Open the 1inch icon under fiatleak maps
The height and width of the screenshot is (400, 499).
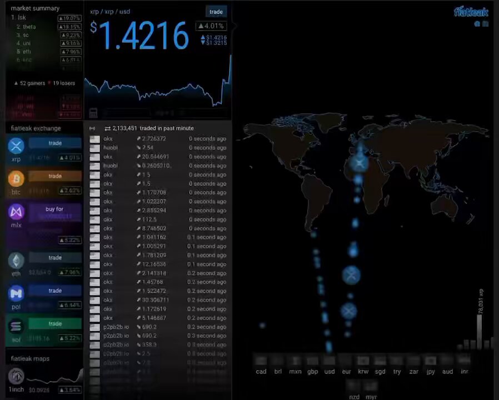click(x=16, y=376)
